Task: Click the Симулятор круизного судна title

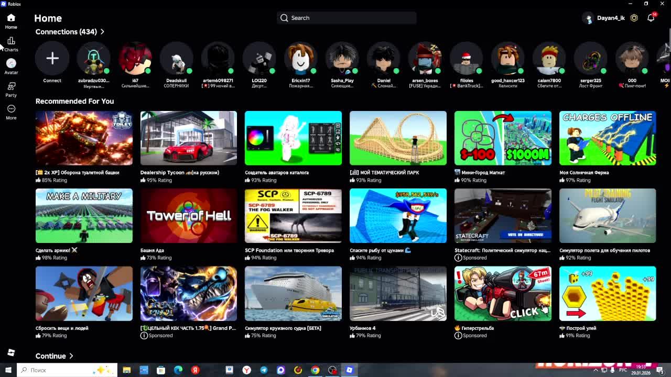Action: 283,328
